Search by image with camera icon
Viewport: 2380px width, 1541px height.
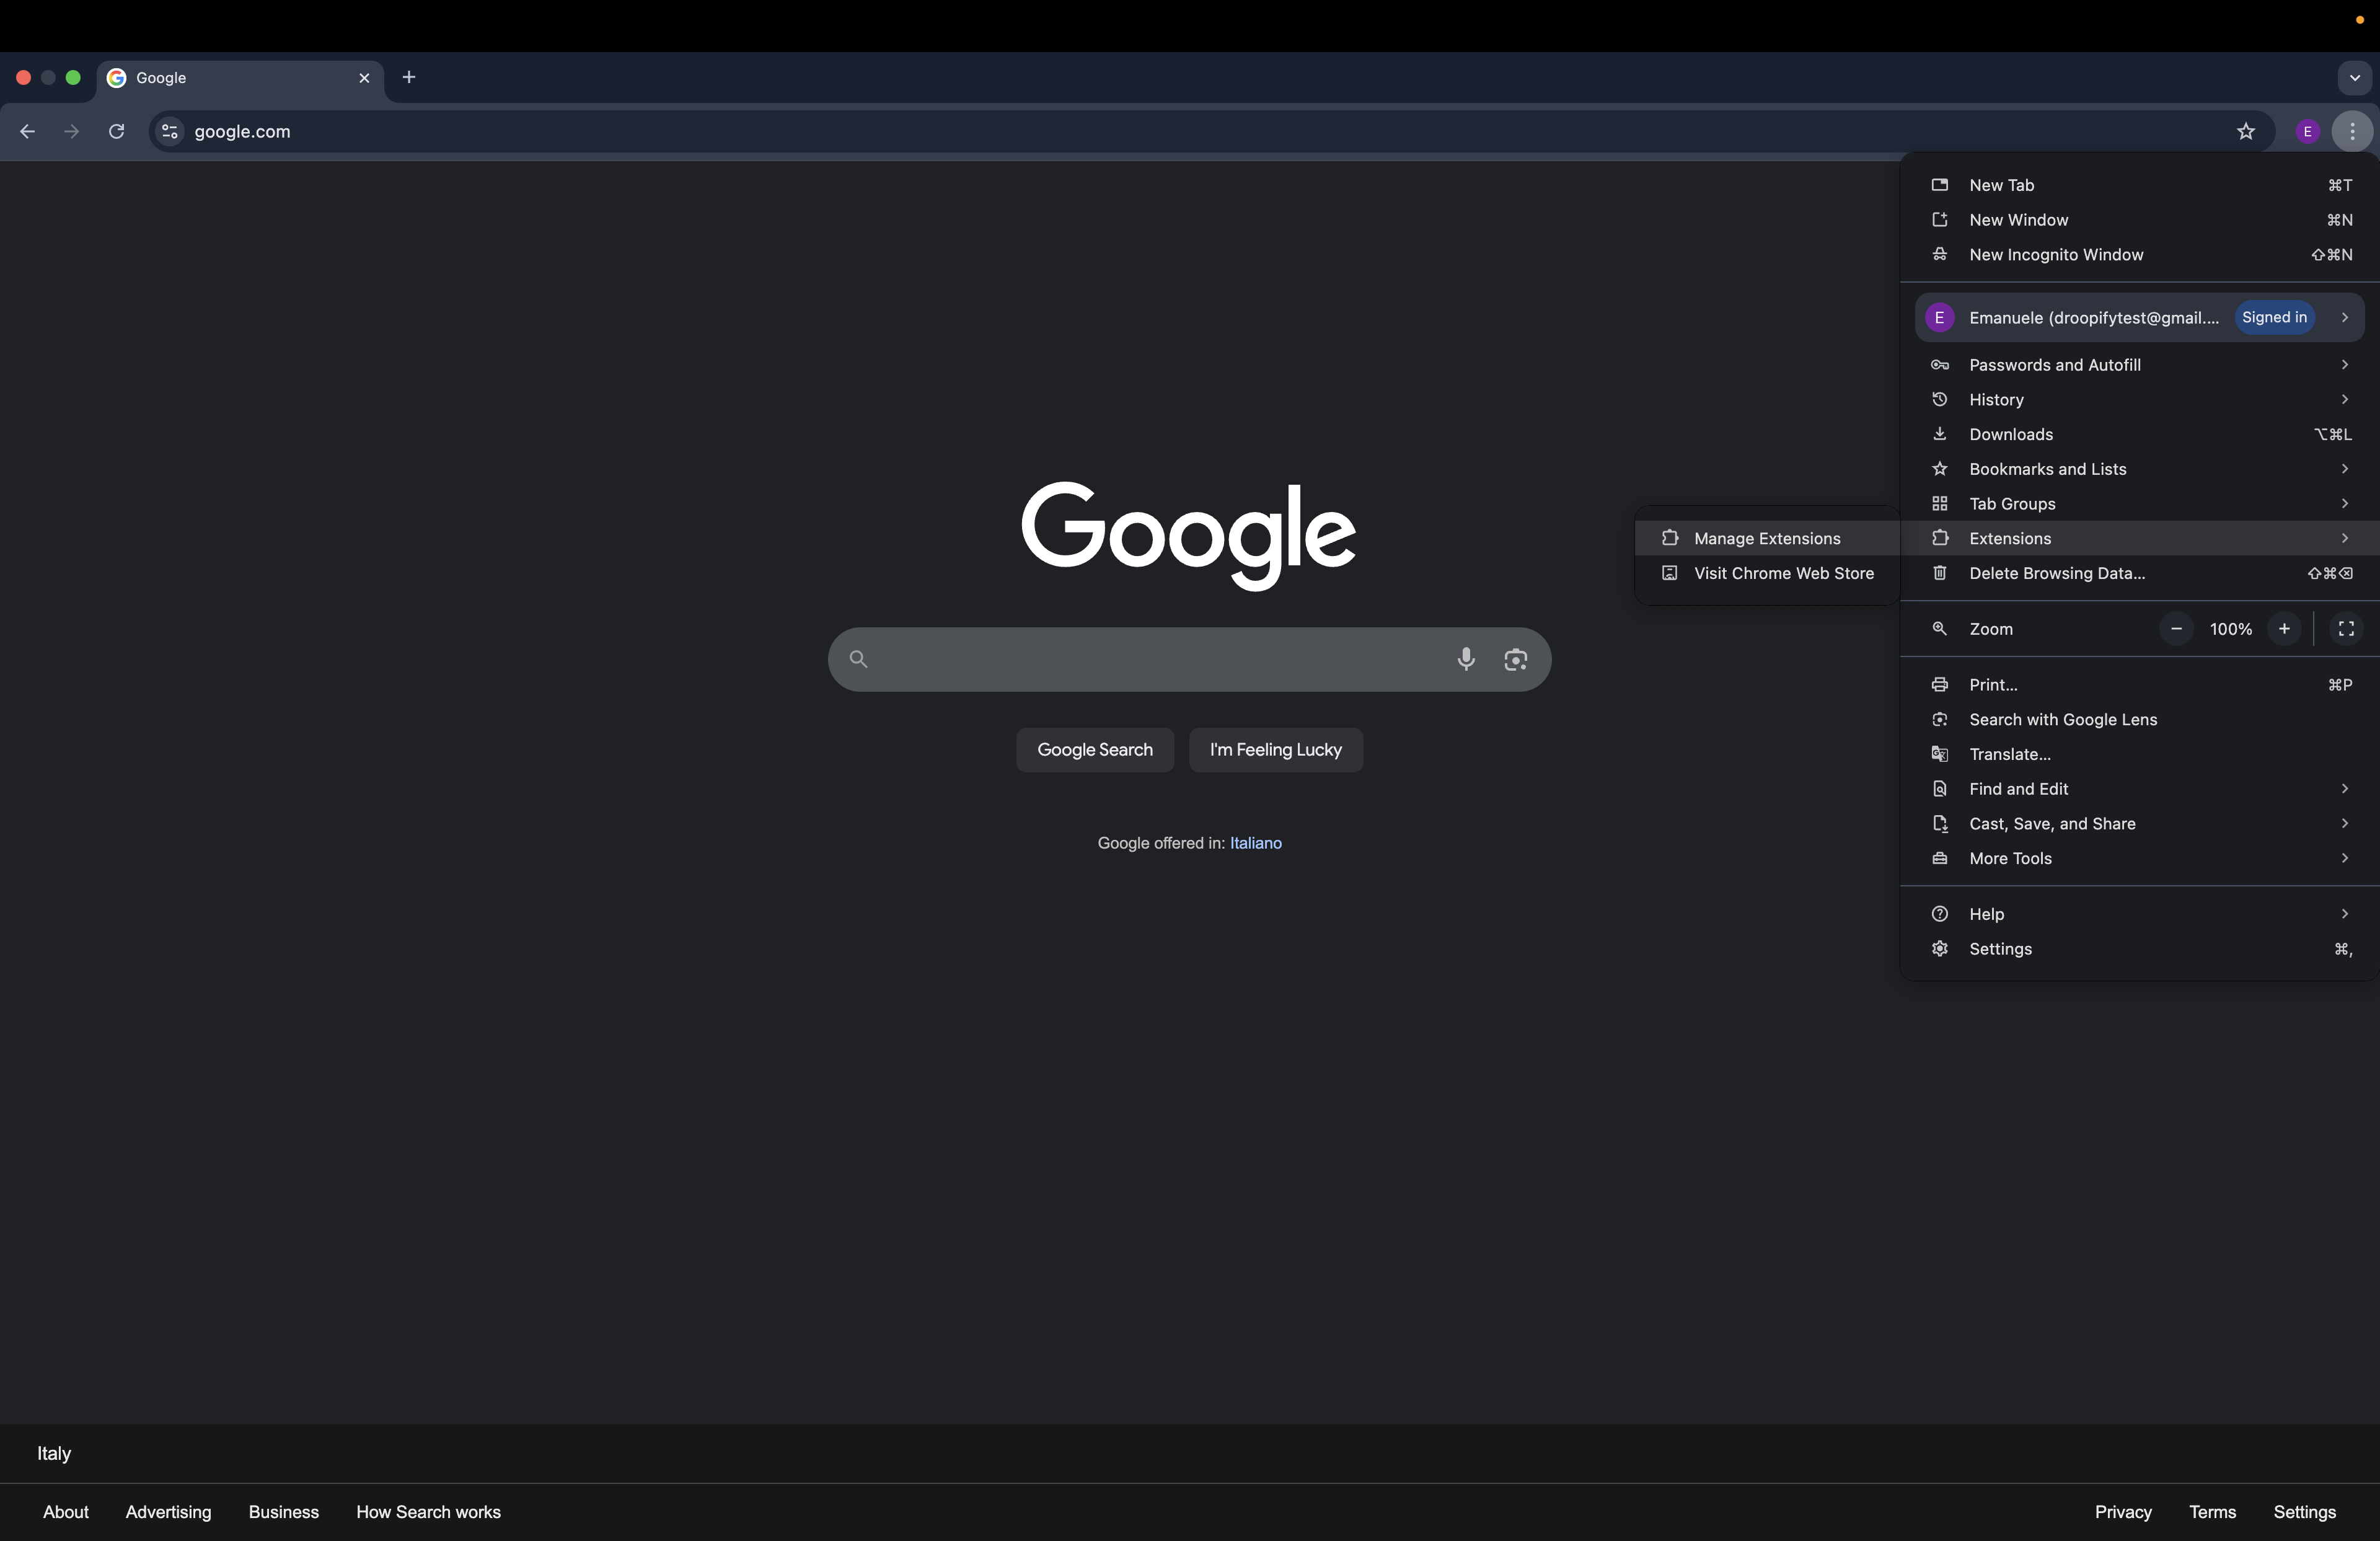(1516, 659)
